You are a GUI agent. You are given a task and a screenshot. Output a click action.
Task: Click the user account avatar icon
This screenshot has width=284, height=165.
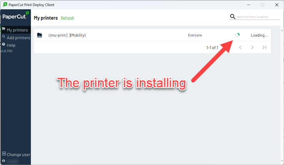coord(3,161)
